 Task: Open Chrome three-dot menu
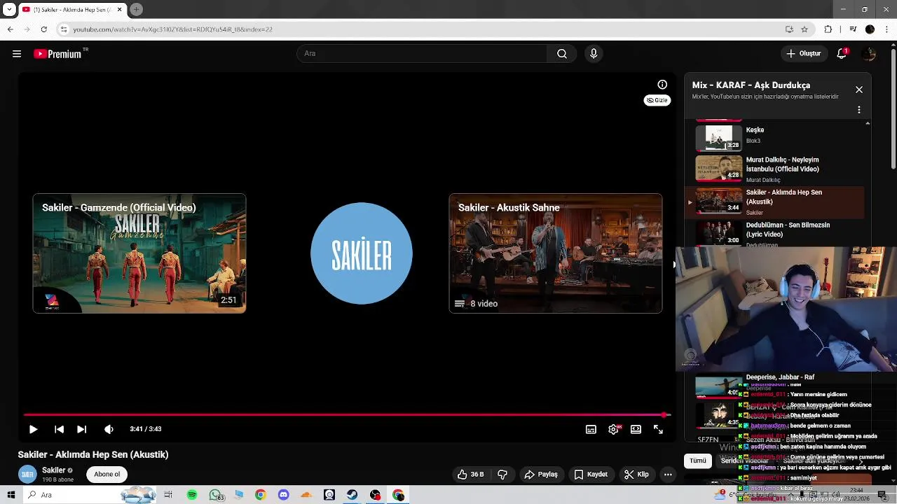coord(887,29)
